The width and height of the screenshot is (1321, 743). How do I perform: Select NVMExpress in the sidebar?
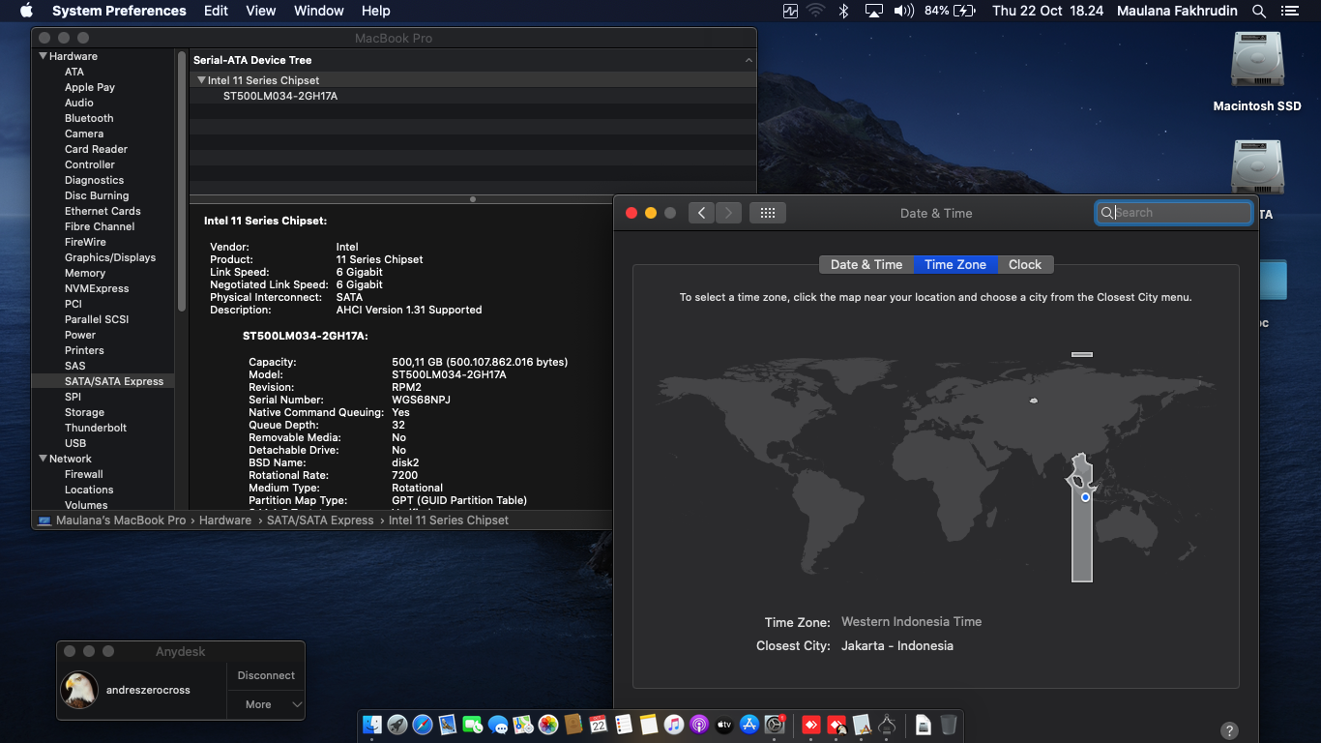(97, 288)
